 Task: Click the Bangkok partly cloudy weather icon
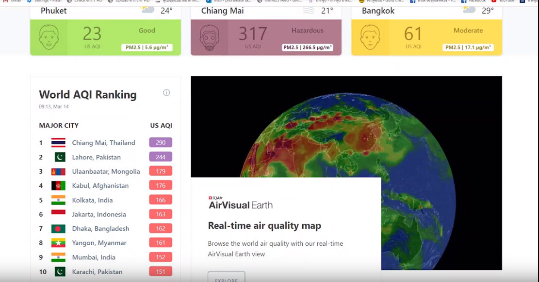click(469, 10)
